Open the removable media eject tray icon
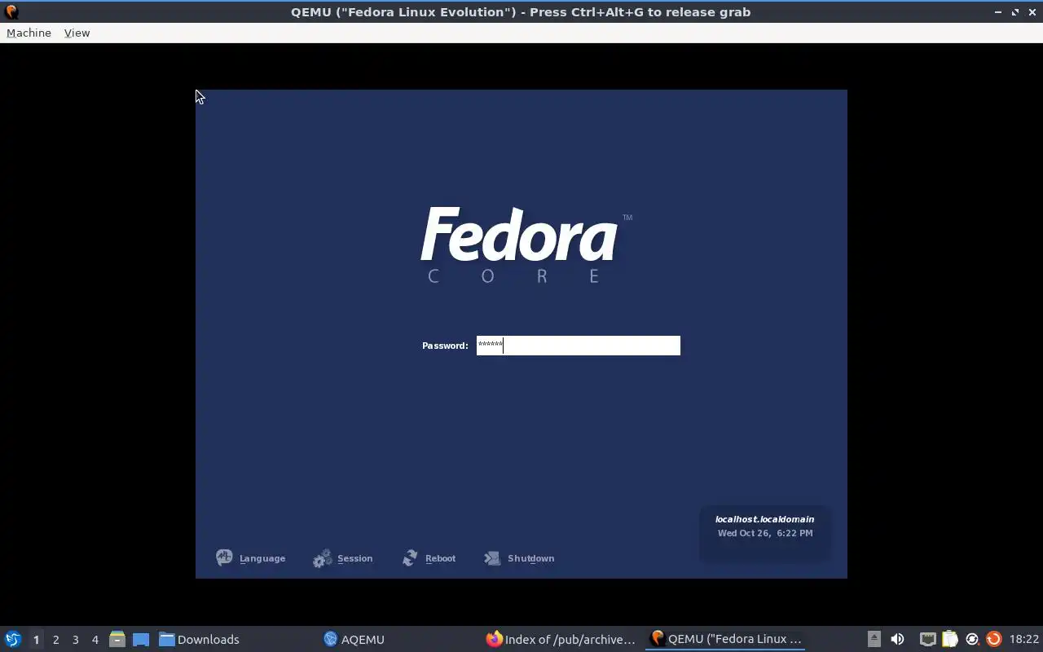This screenshot has height=652, width=1043. coord(874,639)
